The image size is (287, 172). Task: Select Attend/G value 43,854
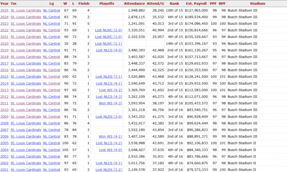tap(158, 130)
